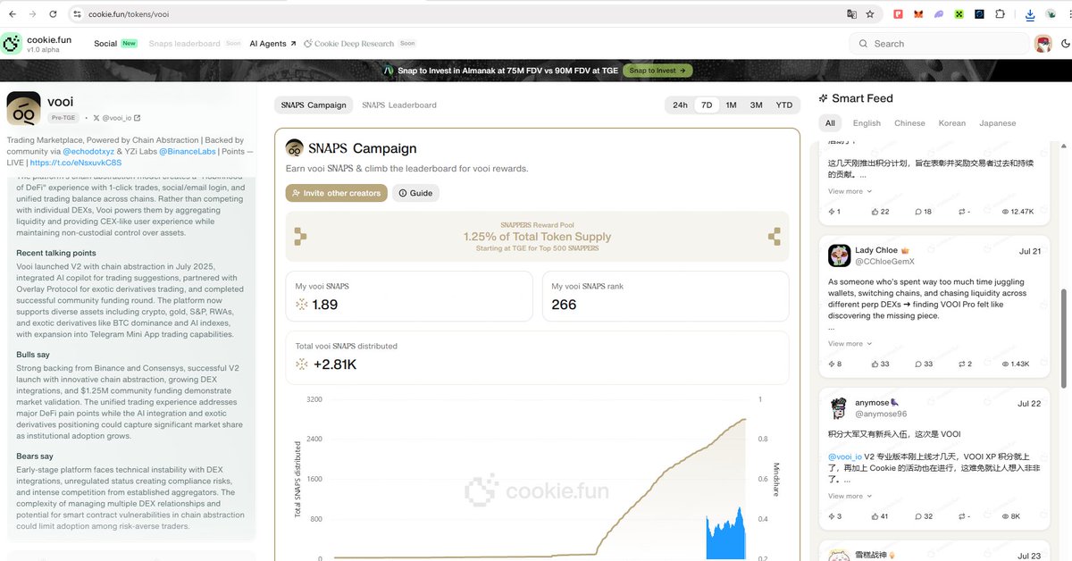Click the My vooi SNAPS rank 266
1072x561 pixels.
tap(564, 305)
